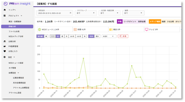The image size is (185, 102).
Task: Click the TV icon for テレビ
Action: point(147,29)
